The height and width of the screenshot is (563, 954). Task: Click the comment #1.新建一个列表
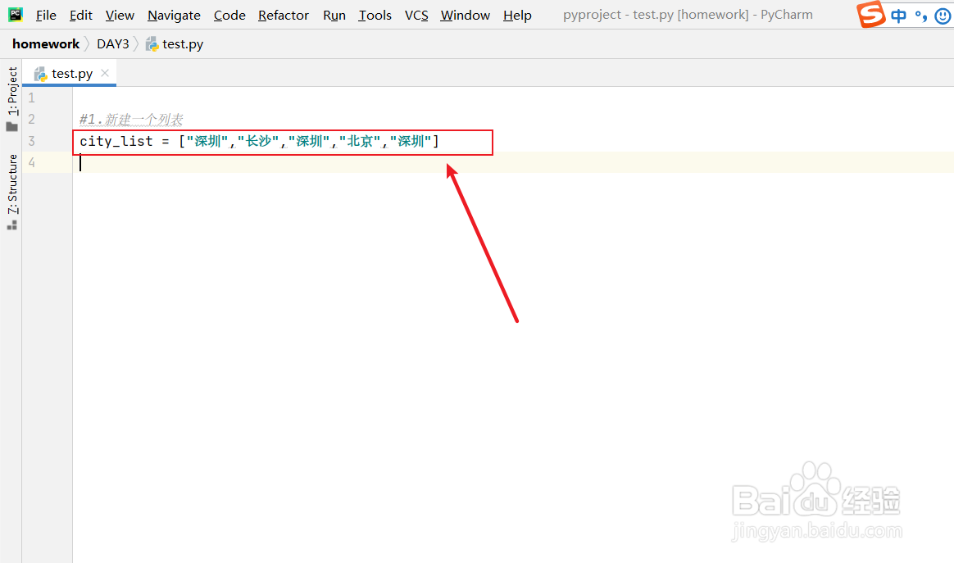(131, 120)
